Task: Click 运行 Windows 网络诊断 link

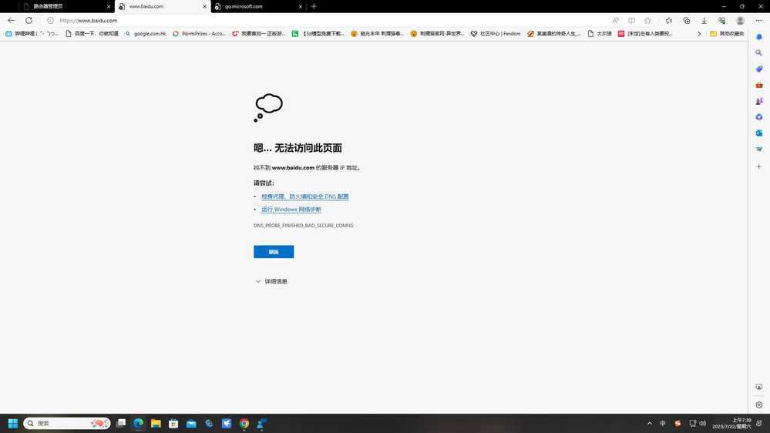Action: [291, 209]
